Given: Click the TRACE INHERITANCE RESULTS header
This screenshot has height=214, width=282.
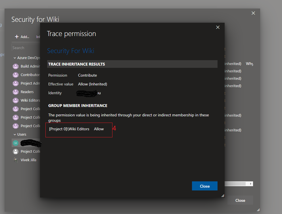Looking at the screenshot, I should [132, 64].
